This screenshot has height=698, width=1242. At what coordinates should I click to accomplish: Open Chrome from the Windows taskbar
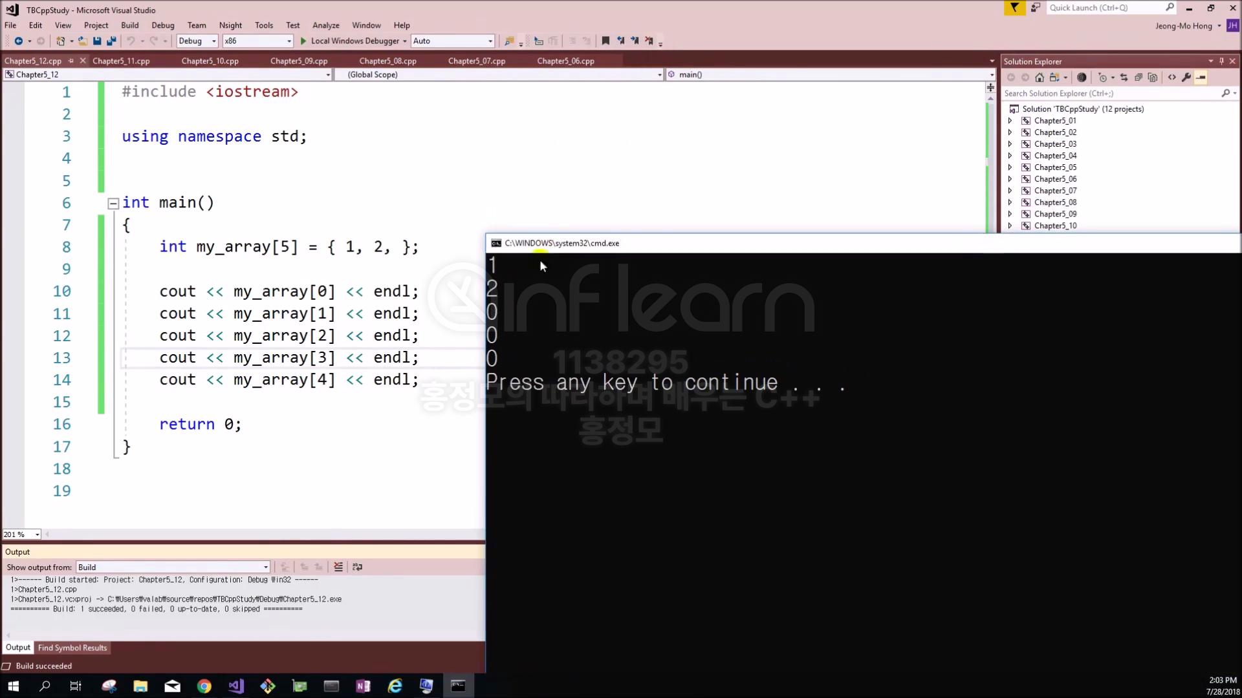click(204, 686)
